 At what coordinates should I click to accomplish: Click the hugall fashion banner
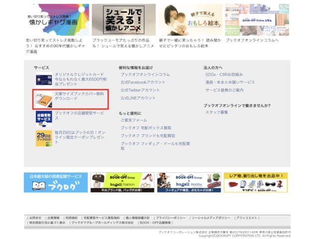[122, 183]
